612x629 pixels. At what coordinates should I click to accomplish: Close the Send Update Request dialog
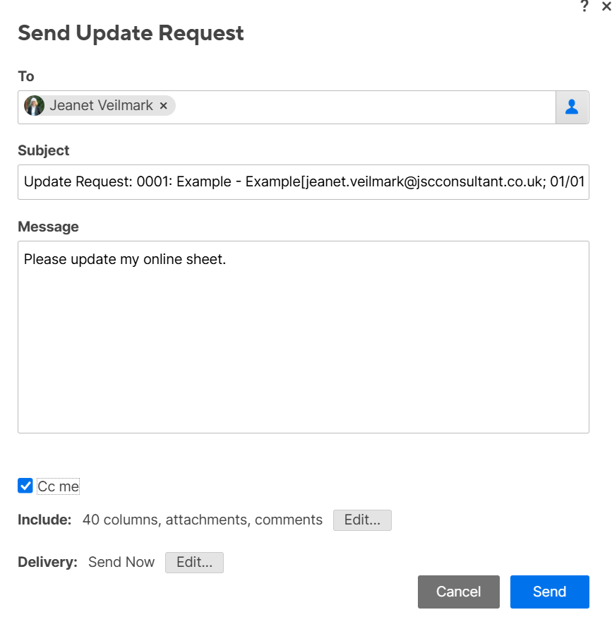[x=606, y=6]
